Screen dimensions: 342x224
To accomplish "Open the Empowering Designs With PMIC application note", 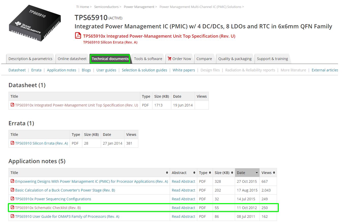I will pyautogui.click(x=91, y=181).
